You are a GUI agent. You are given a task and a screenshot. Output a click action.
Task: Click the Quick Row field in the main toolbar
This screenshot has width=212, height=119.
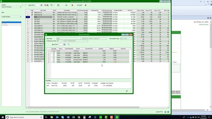(x=38, y=5)
